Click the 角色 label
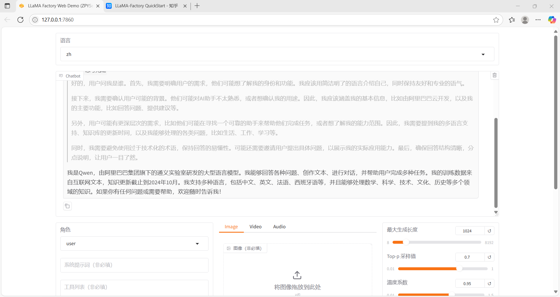Screen dimensions: 560x297 [x=65, y=230]
